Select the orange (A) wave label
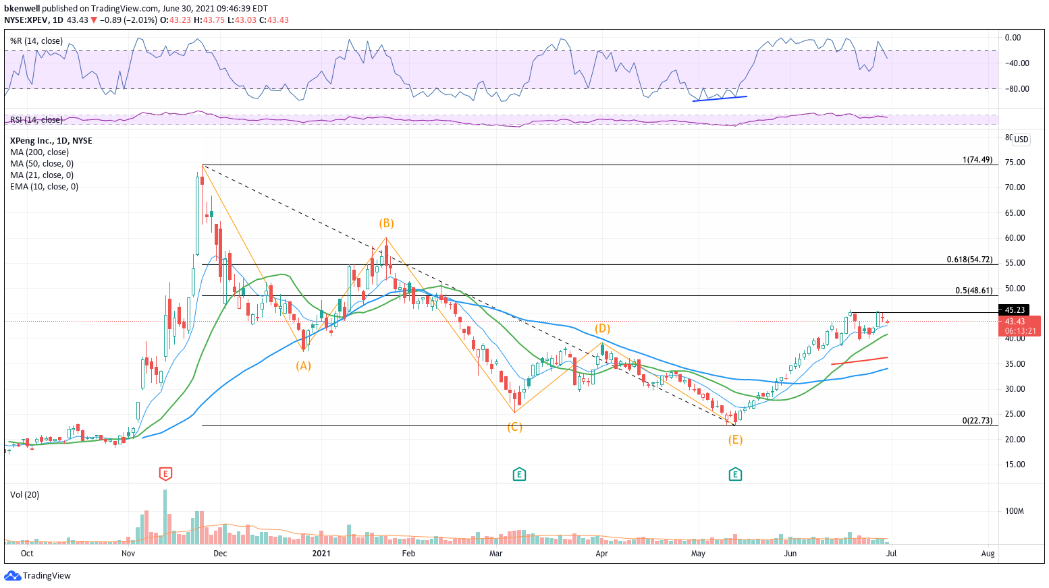The image size is (1049, 588). [303, 365]
